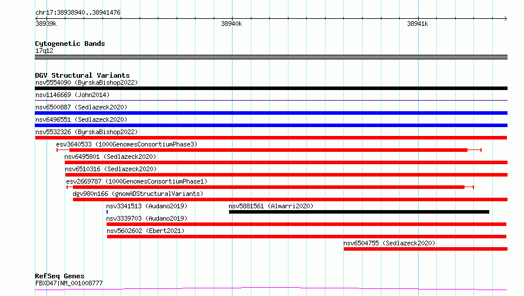Screen dimensions: 524x296
Task: Select the black nsv5881561 variant bar
Action: (x=359, y=212)
